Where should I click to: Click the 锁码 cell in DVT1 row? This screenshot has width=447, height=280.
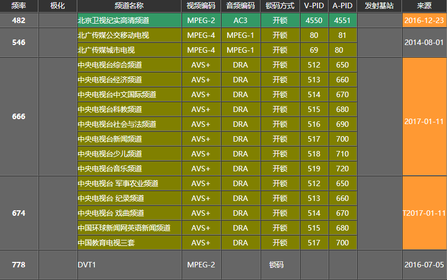click(x=280, y=265)
